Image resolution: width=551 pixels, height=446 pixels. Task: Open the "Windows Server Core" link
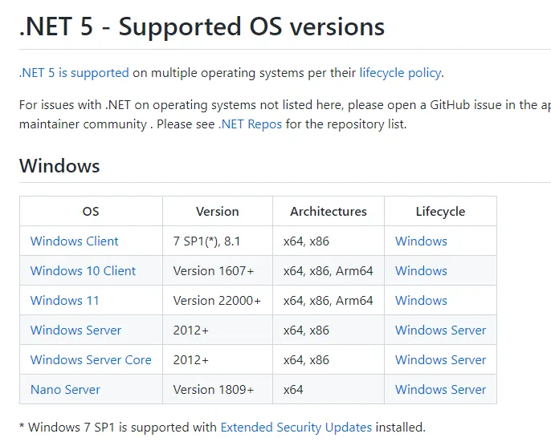click(91, 360)
